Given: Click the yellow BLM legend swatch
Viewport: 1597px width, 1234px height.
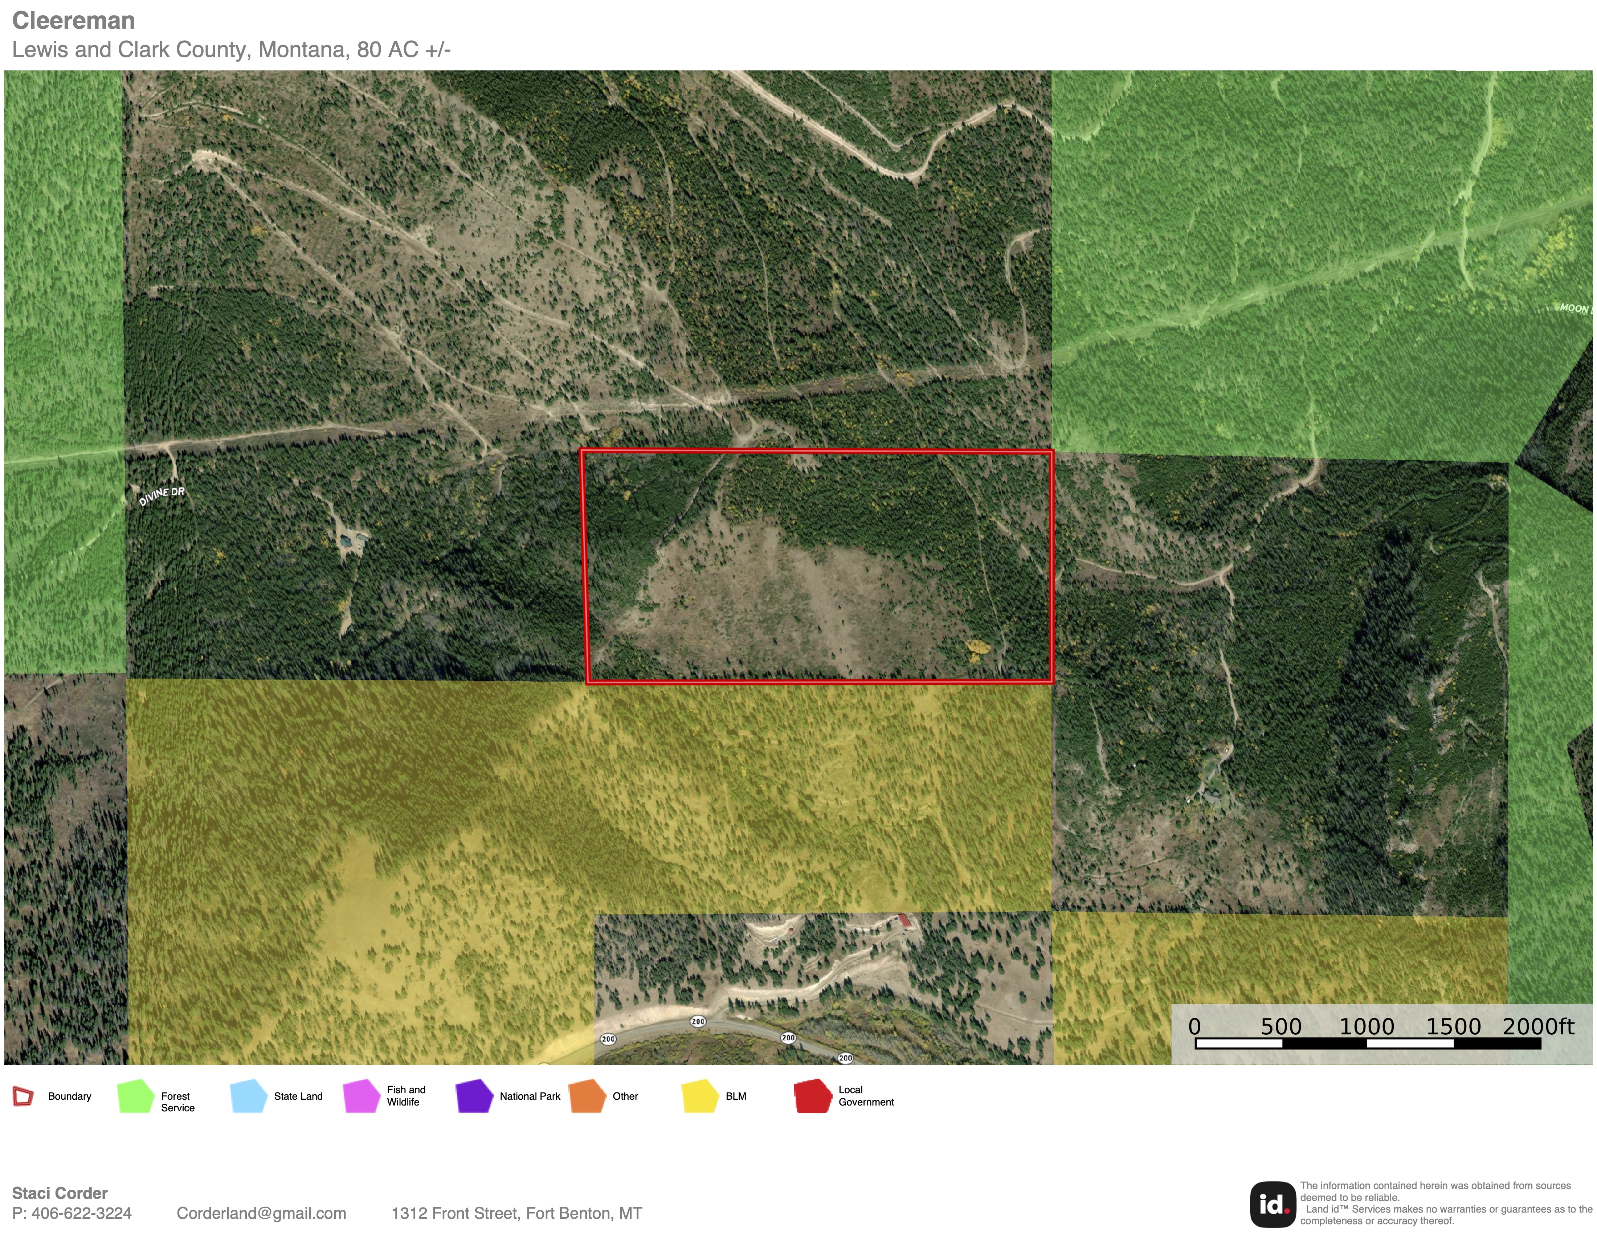Looking at the screenshot, I should [x=700, y=1096].
